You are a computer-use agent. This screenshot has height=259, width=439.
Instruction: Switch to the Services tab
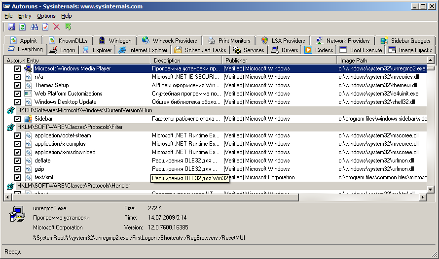(x=248, y=50)
